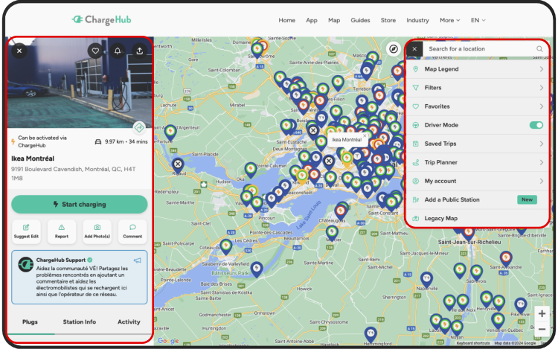Open the Store navigation link
558x349 pixels.
click(x=388, y=20)
